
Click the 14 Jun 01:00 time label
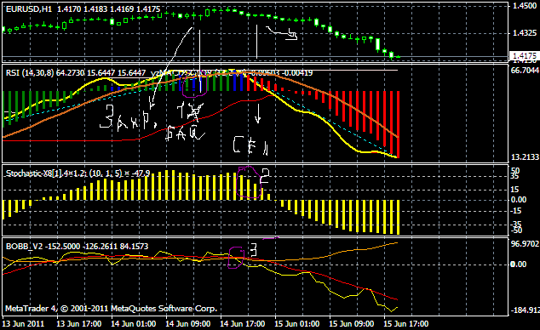click(133, 324)
